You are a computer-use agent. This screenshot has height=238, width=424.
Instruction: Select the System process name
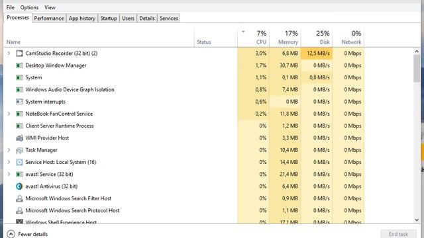click(34, 77)
